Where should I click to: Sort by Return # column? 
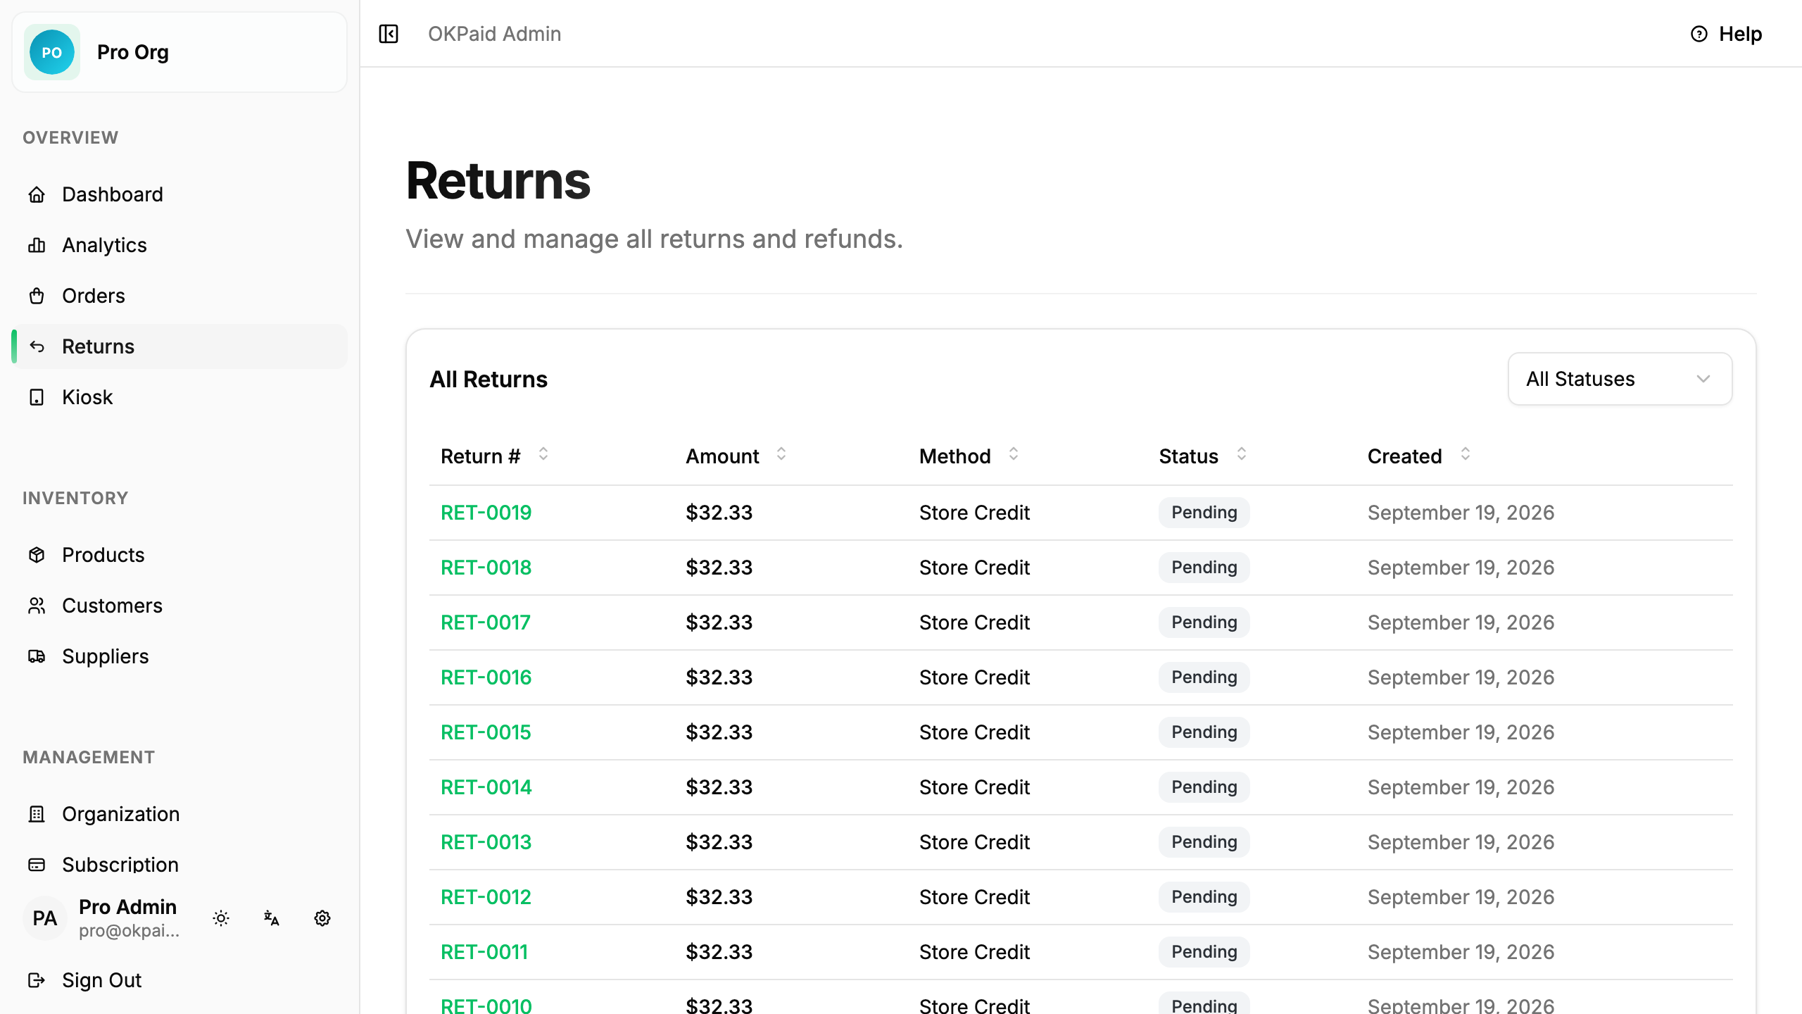pos(494,456)
